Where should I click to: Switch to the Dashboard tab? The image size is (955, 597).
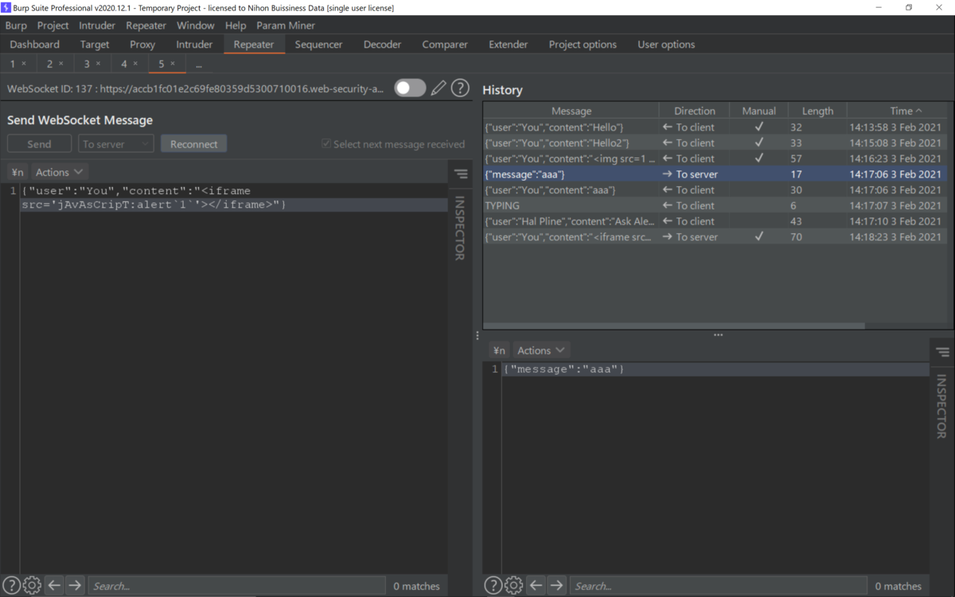coord(35,45)
